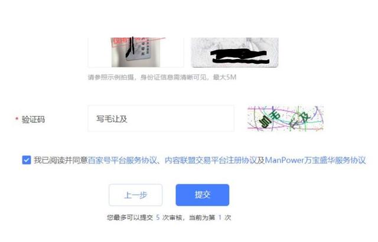Viewport: 378px width, 242px height.
Task: Refresh the captcha image
Action: click(x=285, y=119)
